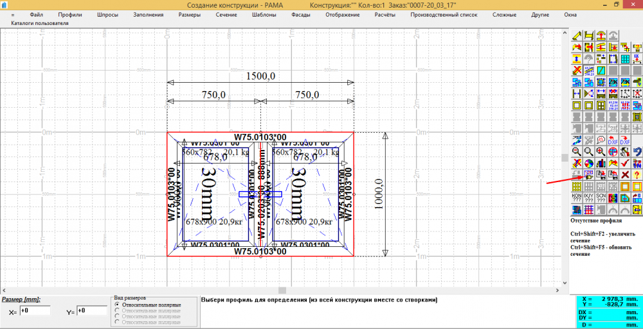This screenshot has height=329, width=643.
Task: Open the Профили menu
Action: coord(69,15)
